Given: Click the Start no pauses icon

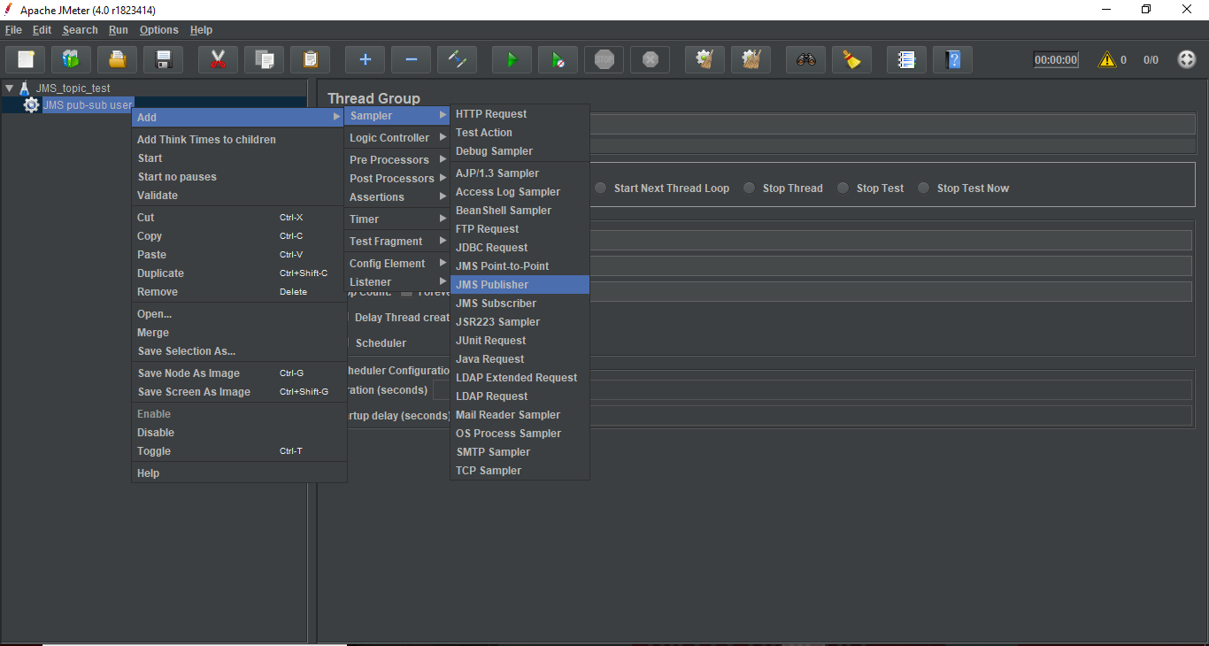Looking at the screenshot, I should click(x=558, y=60).
